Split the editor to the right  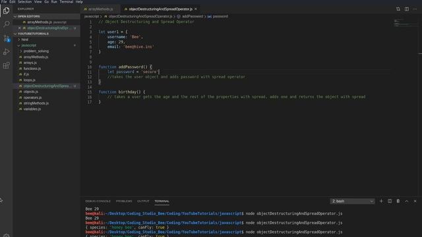click(407, 9)
